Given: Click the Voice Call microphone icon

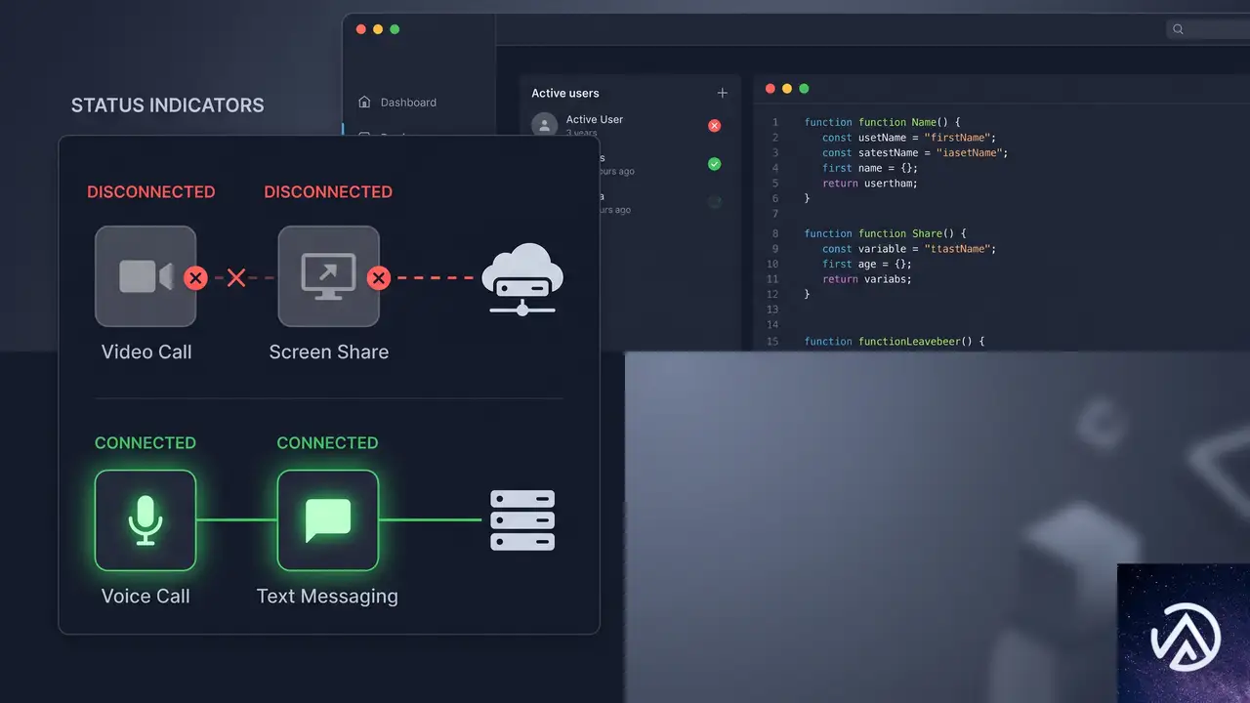Looking at the screenshot, I should pyautogui.click(x=146, y=519).
